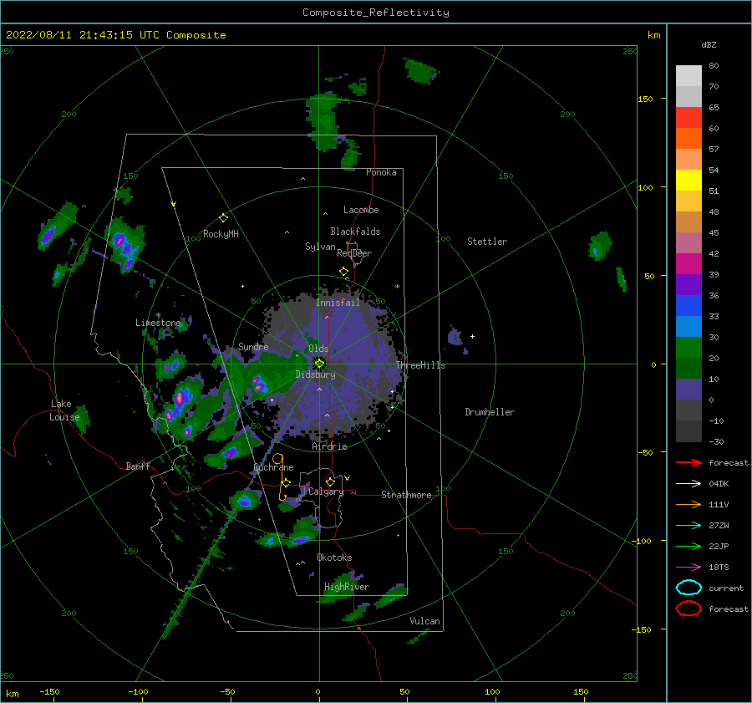Click the white plus marker east of ThreeHills

click(472, 336)
